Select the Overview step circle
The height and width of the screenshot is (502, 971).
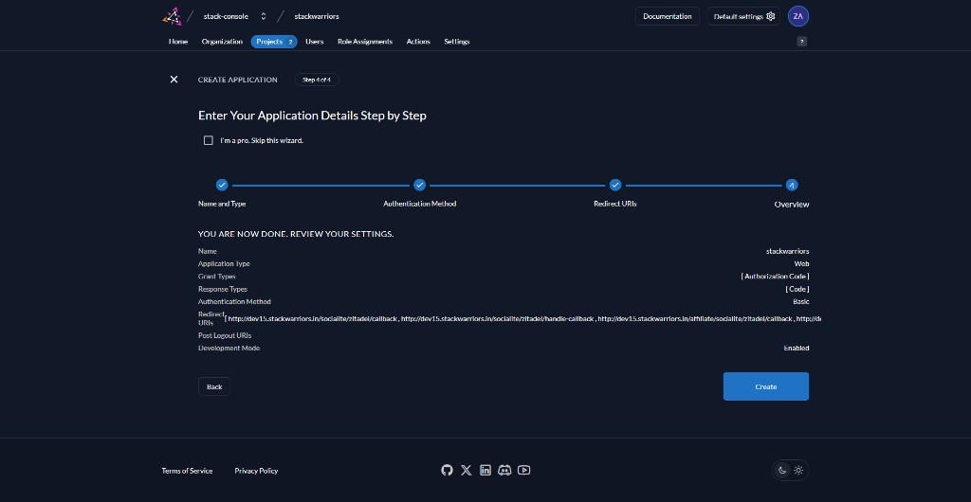pyautogui.click(x=792, y=185)
